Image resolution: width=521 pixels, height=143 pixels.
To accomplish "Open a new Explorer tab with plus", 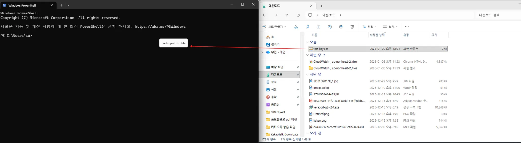I will [x=321, y=6].
